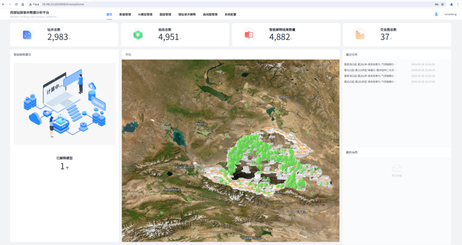
Task: Click the 已解释模型 count of 1
Action: point(62,166)
